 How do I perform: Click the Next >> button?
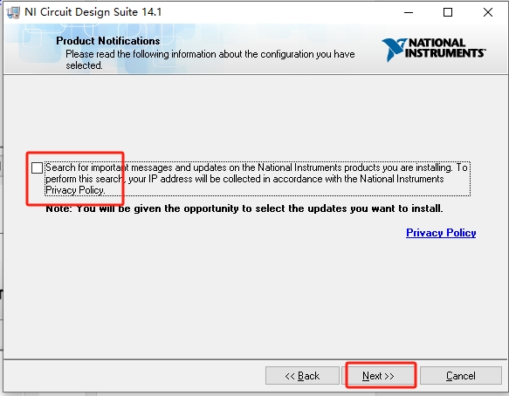[378, 376]
